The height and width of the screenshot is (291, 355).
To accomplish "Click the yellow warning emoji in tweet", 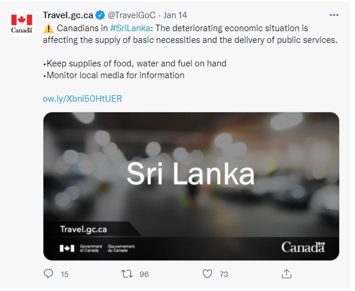I will [x=49, y=28].
